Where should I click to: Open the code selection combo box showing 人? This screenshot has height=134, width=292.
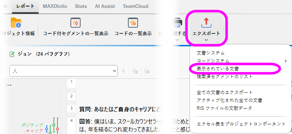[64, 71]
